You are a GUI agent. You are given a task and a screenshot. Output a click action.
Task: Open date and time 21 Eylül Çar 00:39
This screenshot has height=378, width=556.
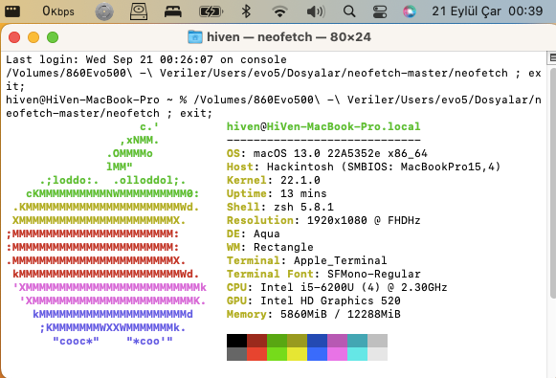click(x=487, y=11)
